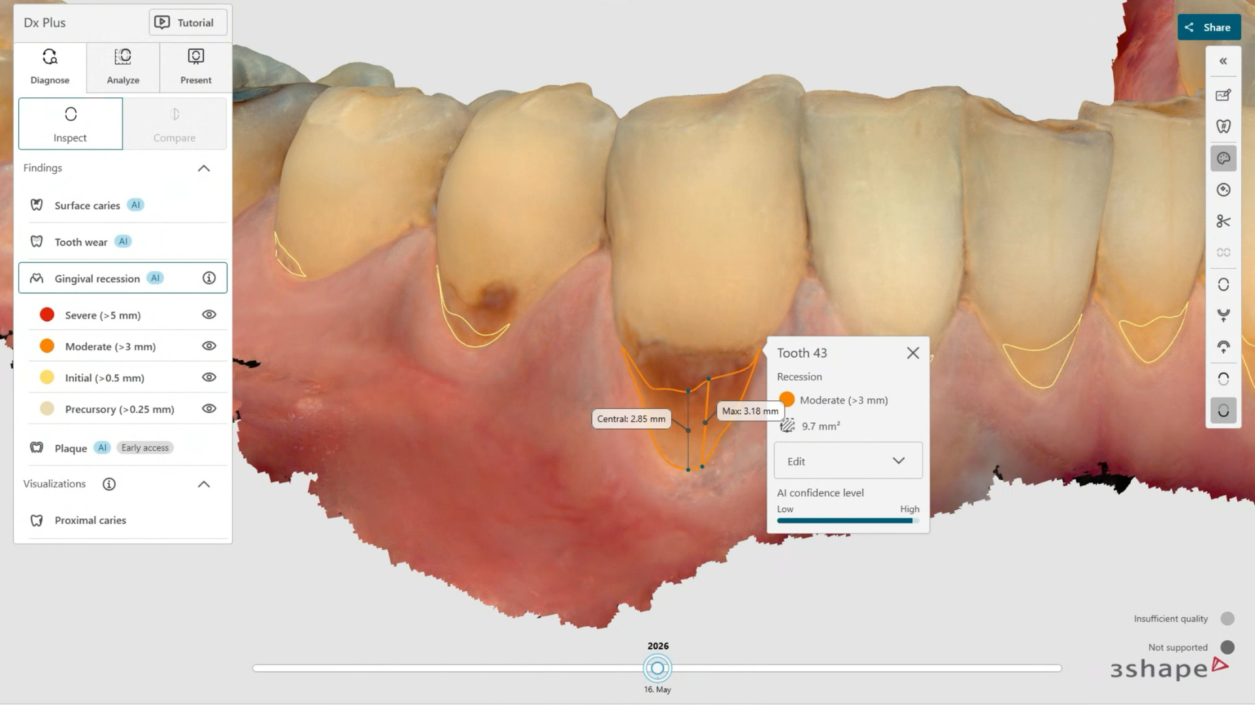1255x705 pixels.
Task: Toggle the color palette texture tool
Action: click(1223, 159)
